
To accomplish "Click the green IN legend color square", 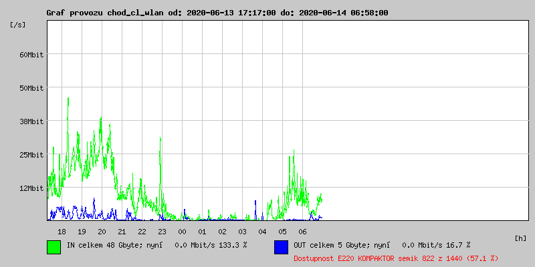I will pos(53,247).
